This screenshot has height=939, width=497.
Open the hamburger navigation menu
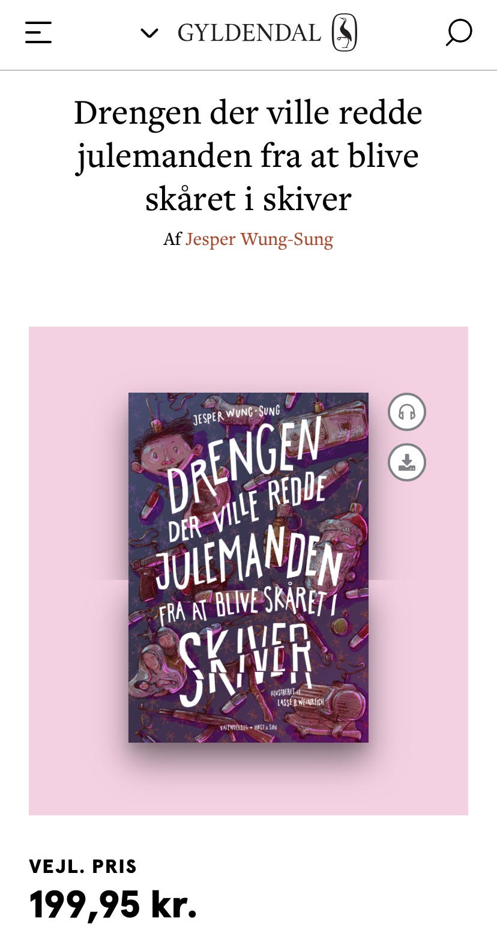(x=38, y=32)
